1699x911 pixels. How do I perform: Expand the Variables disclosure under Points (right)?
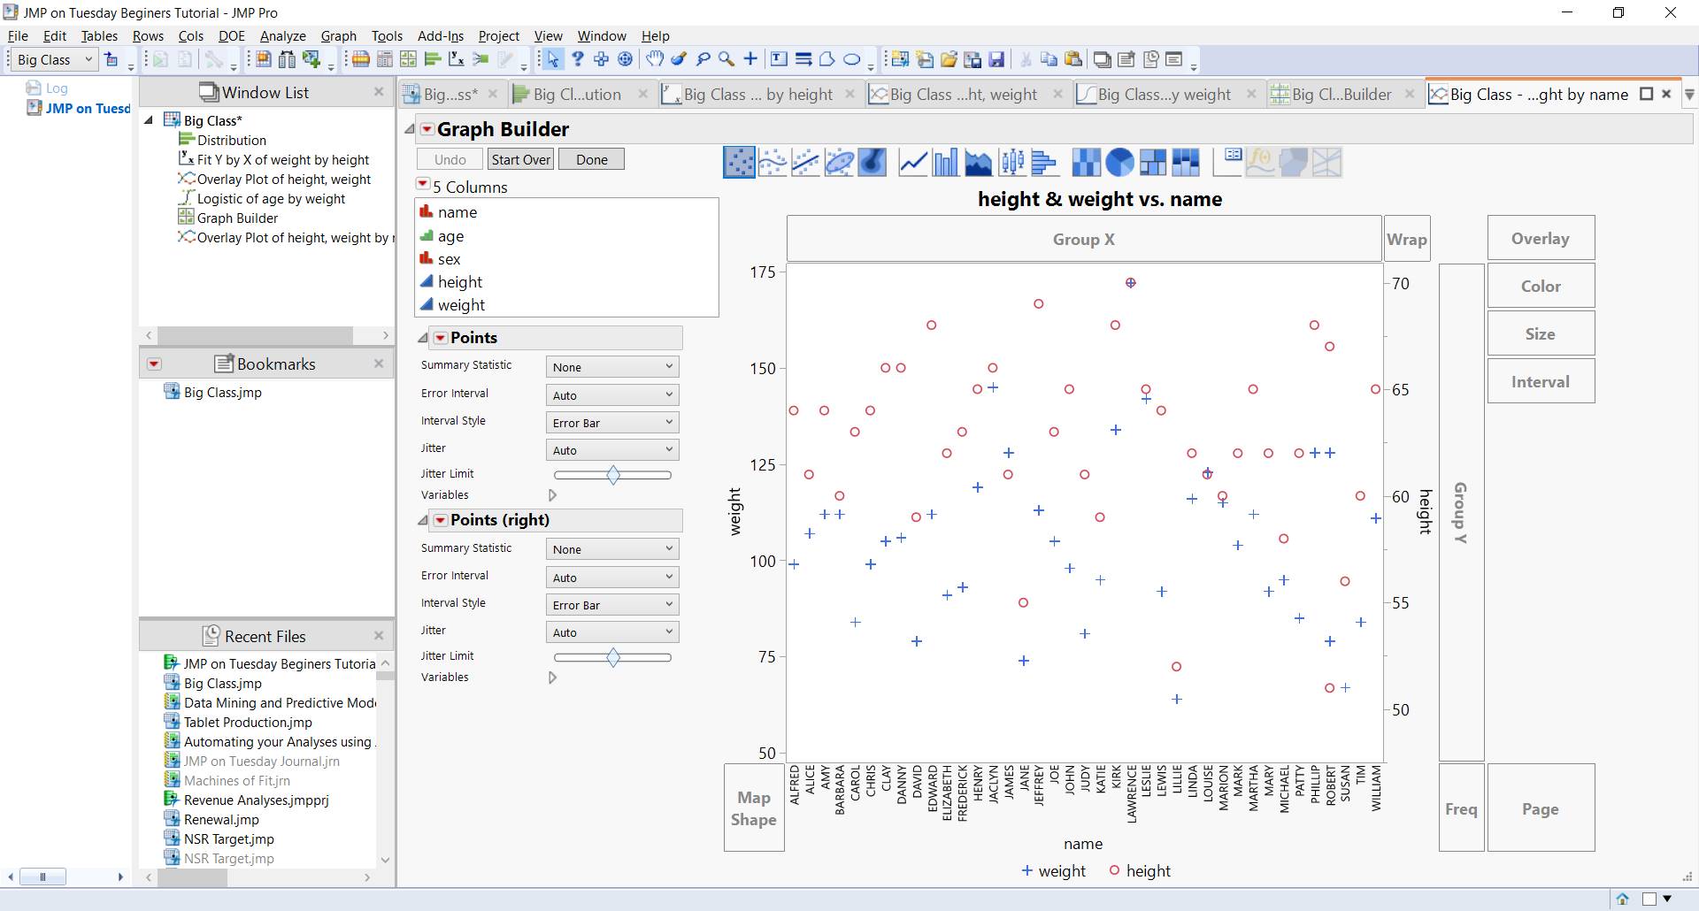553,678
